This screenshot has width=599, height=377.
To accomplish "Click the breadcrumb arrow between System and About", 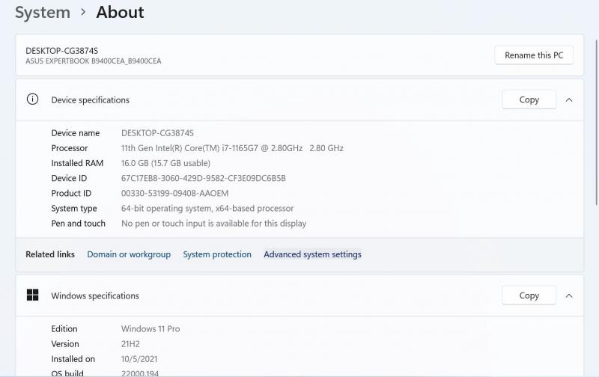I will (x=83, y=13).
